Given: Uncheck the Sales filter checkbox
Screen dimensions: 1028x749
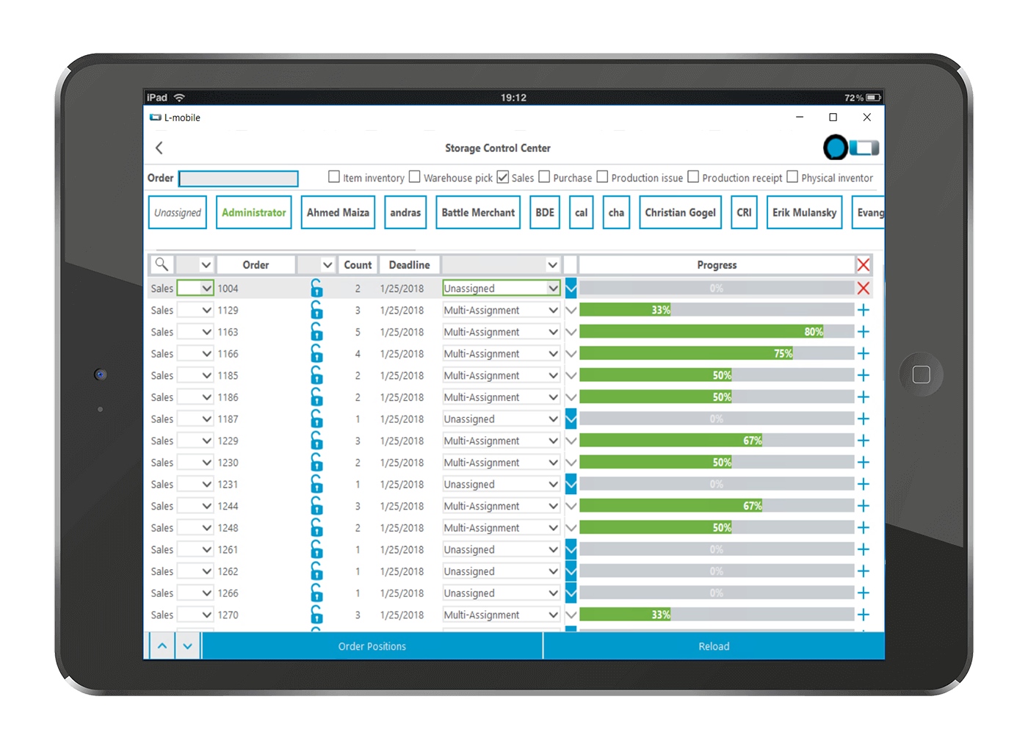Looking at the screenshot, I should tap(503, 177).
